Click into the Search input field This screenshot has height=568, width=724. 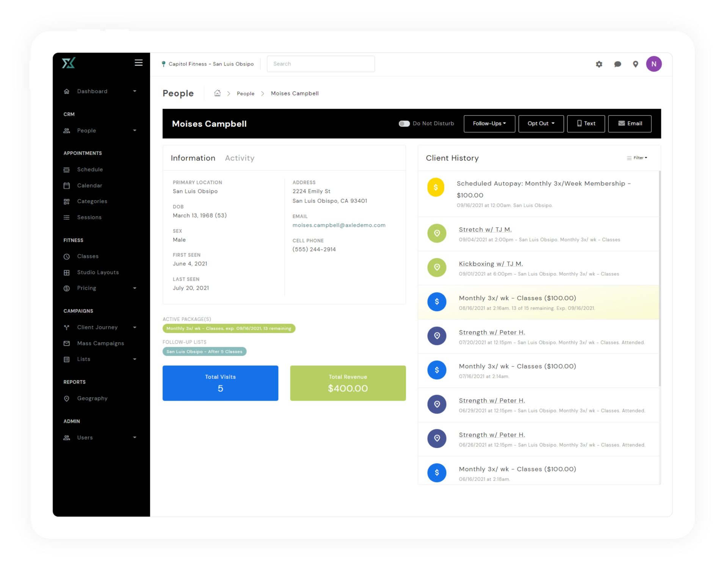[x=321, y=64]
